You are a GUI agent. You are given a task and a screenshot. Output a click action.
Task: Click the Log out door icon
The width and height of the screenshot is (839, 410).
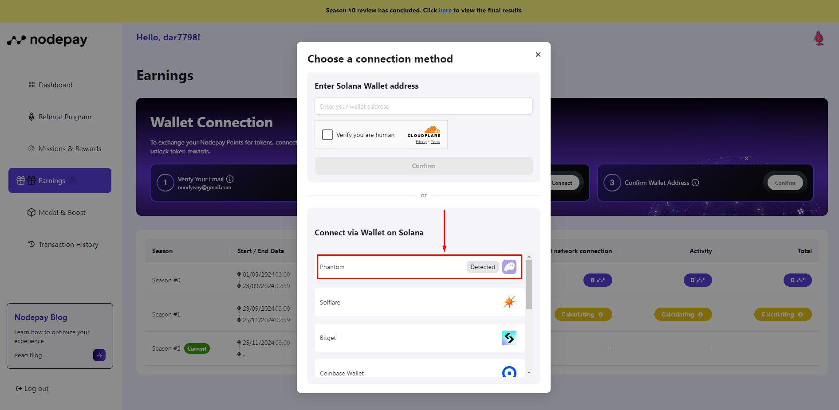click(19, 389)
